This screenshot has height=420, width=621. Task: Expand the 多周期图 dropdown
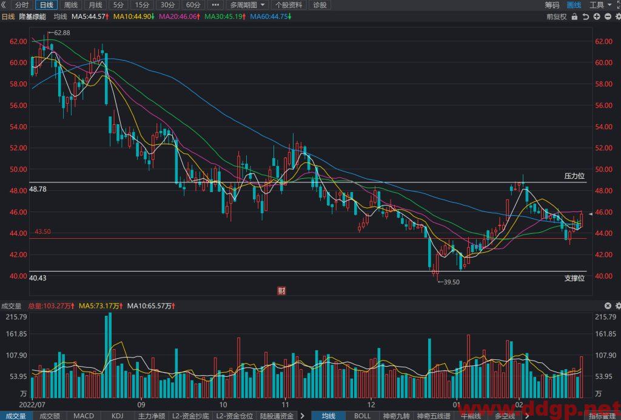pyautogui.click(x=247, y=5)
